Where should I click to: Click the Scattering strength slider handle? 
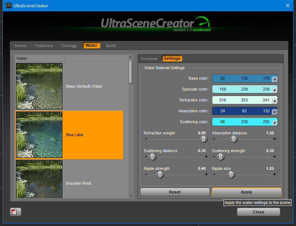click(221, 156)
